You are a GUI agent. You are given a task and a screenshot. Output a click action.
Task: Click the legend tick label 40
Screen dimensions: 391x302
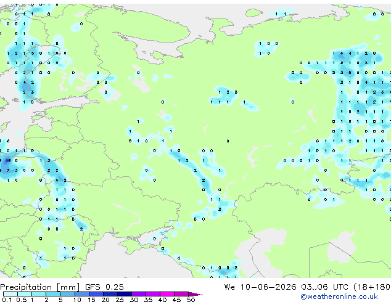tap(163, 300)
